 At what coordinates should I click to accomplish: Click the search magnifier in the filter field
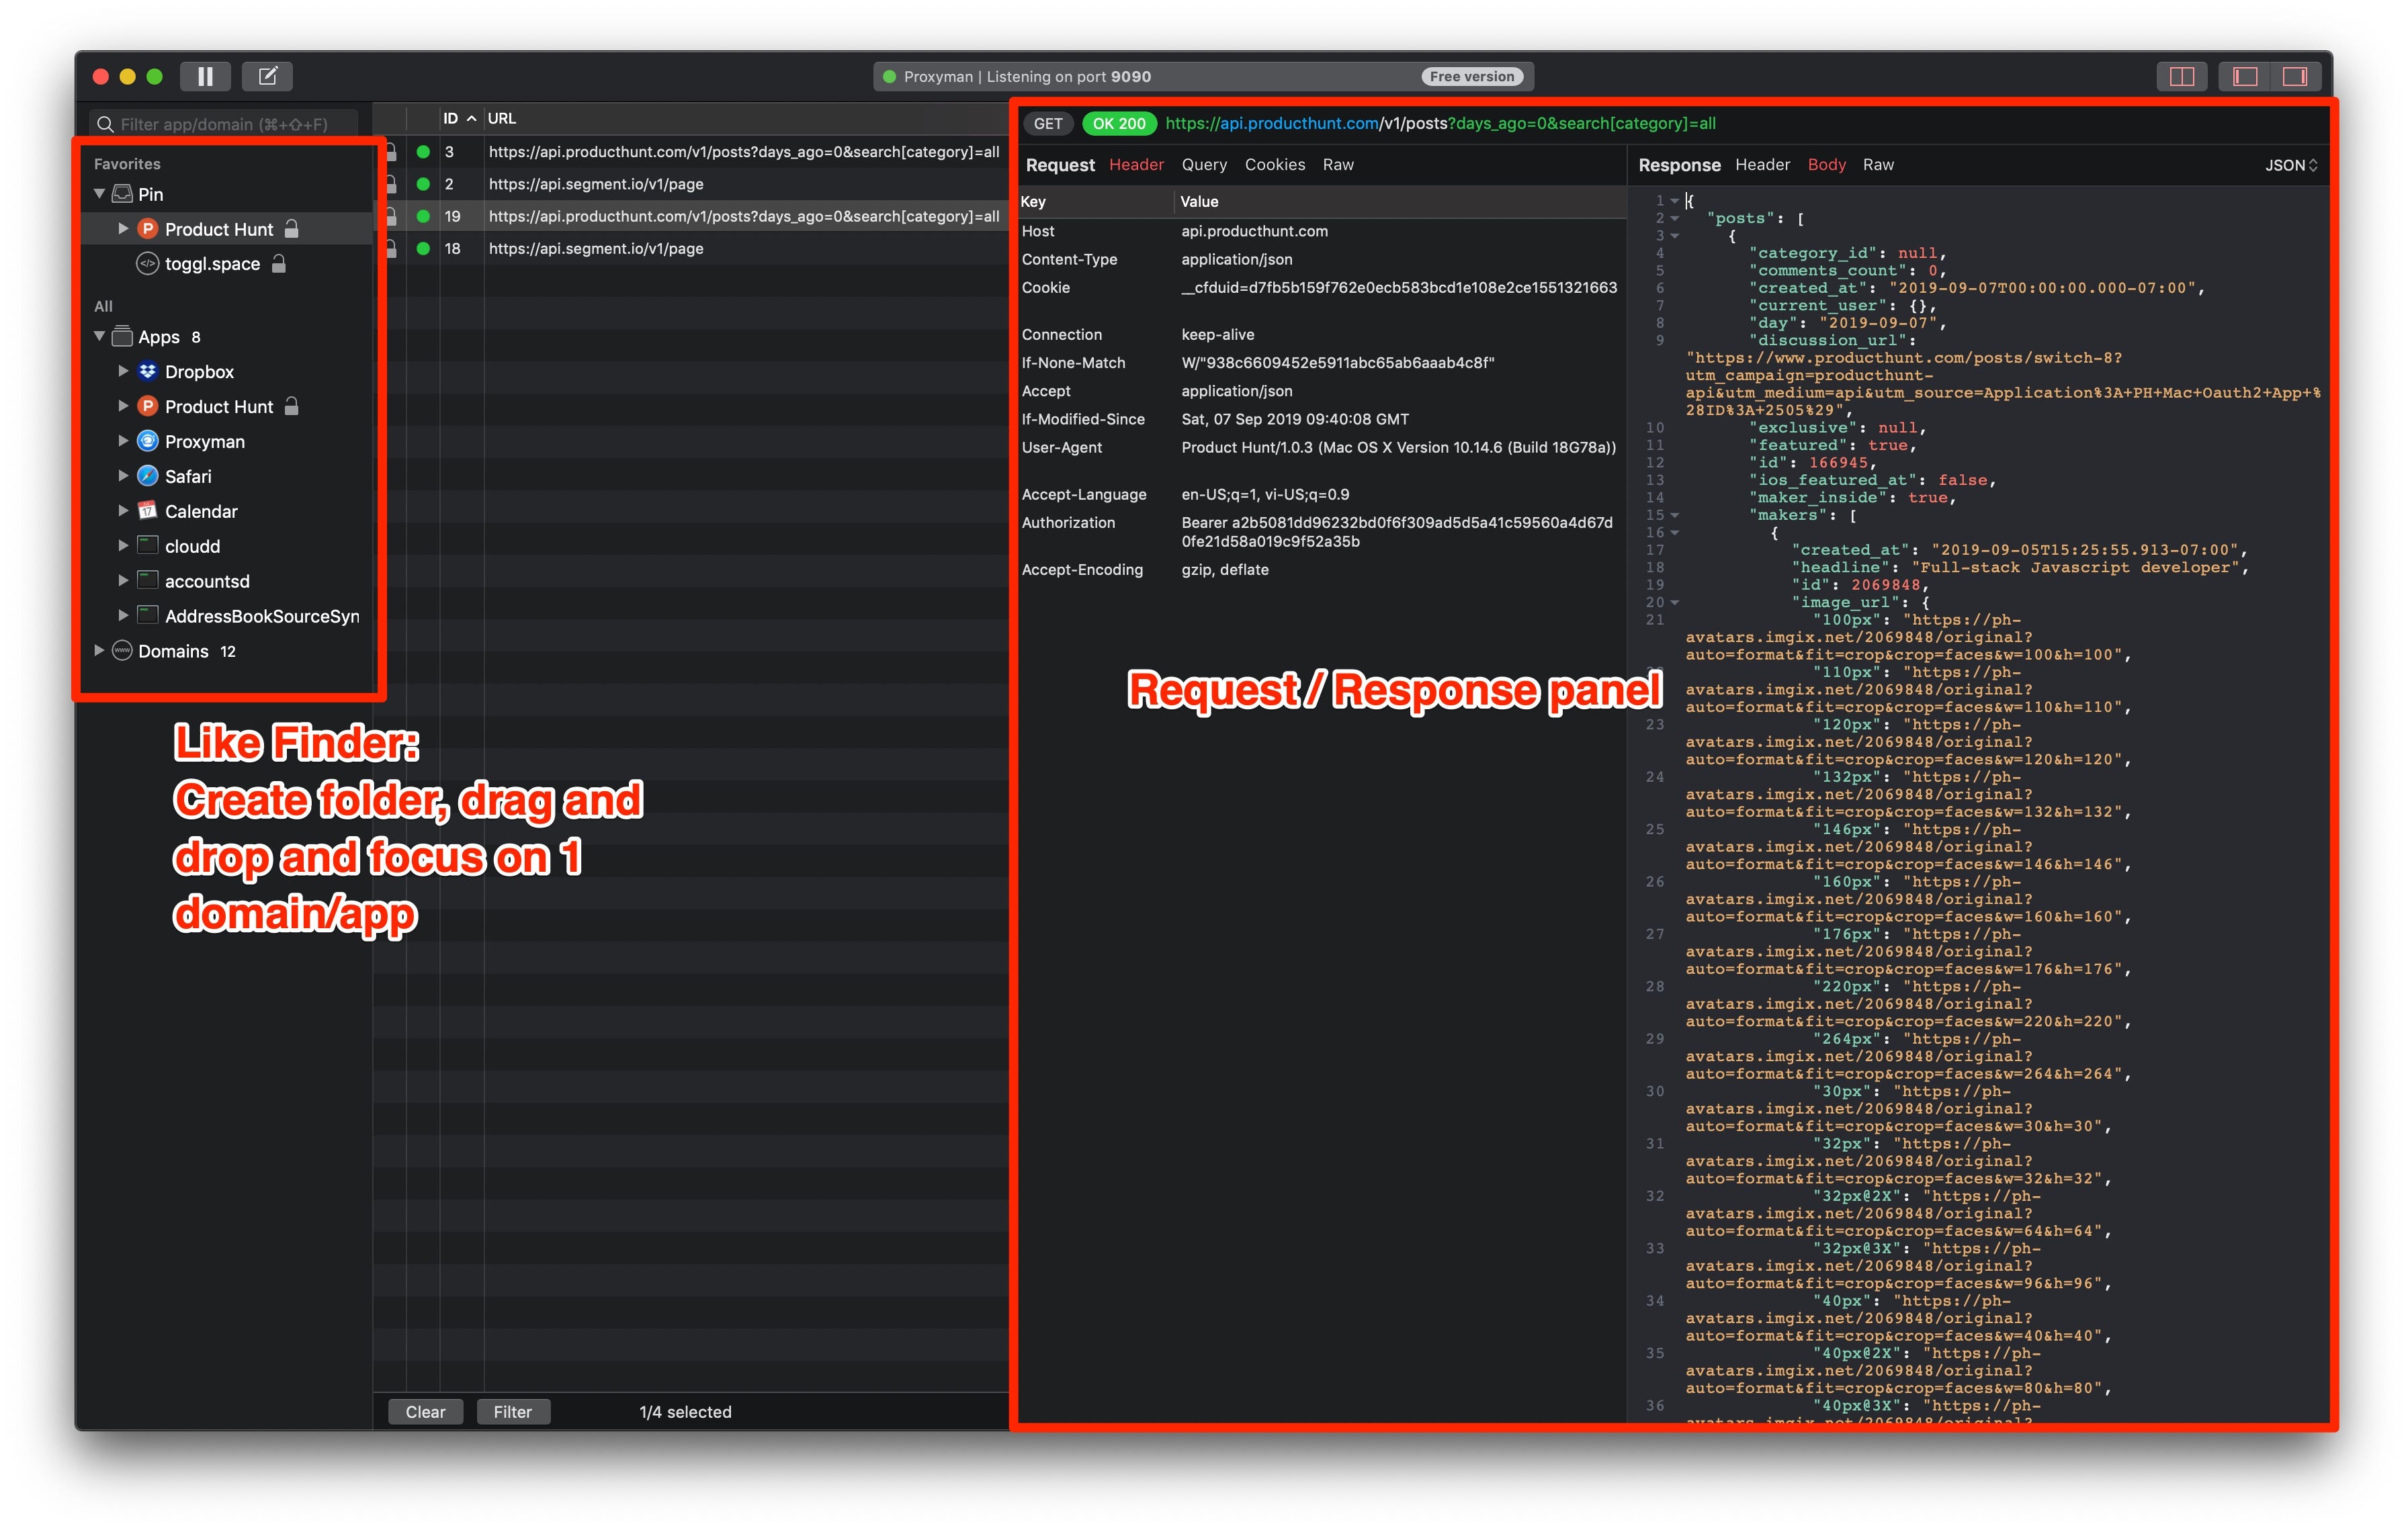[x=105, y=125]
